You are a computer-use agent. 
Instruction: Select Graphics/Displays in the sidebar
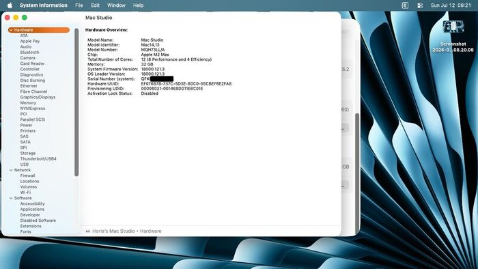pos(38,97)
